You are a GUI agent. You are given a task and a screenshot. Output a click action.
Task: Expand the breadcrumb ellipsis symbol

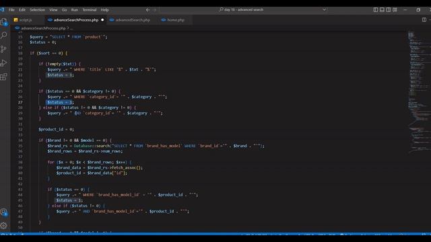coord(72,28)
